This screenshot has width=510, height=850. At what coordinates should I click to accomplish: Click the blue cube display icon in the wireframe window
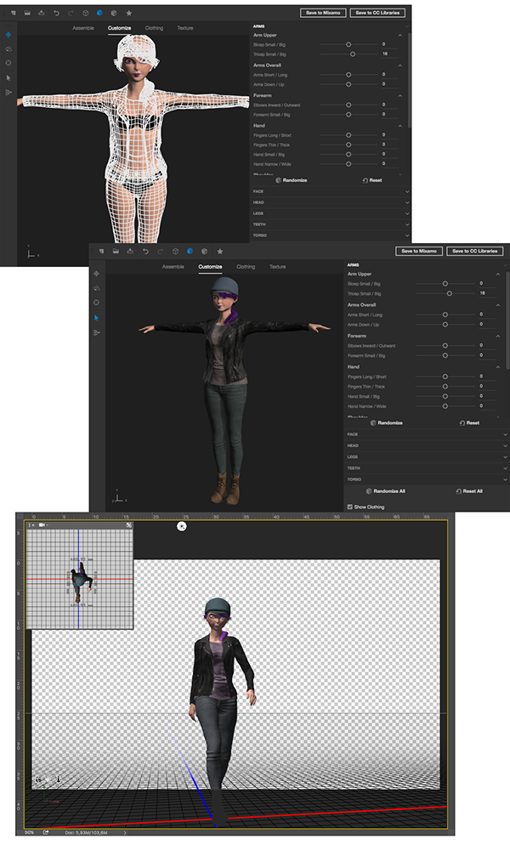click(x=99, y=13)
